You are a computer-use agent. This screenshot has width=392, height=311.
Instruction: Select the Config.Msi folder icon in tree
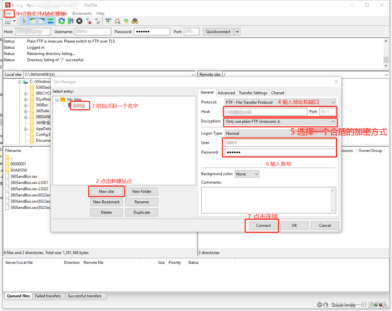32,135
